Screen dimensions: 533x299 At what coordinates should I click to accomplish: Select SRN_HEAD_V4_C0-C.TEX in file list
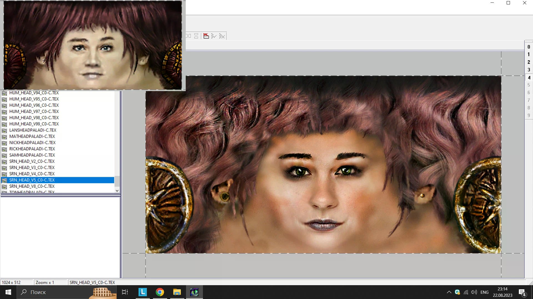point(32,174)
